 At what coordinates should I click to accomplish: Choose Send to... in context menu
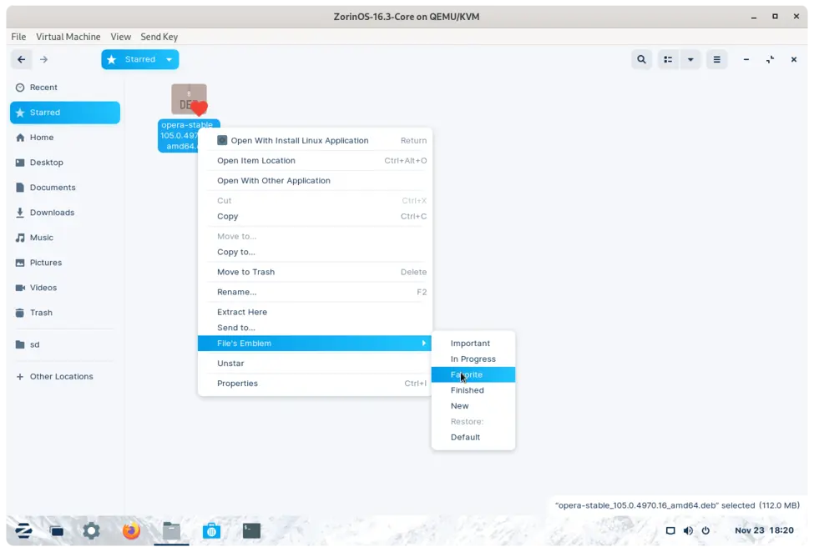(x=315, y=328)
